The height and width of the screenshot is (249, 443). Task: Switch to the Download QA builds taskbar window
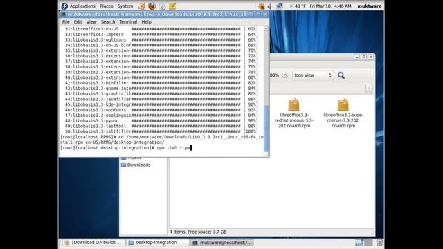pos(93,243)
